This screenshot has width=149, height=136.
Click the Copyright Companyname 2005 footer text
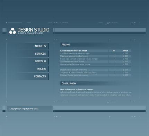(24, 109)
